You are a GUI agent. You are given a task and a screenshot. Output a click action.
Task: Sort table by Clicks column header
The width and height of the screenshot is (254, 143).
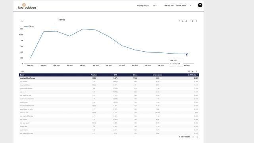tap(135, 75)
